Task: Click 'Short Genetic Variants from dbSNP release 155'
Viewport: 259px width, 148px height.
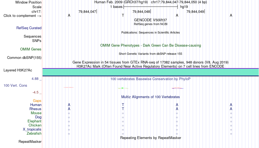Action: pos(150,54)
